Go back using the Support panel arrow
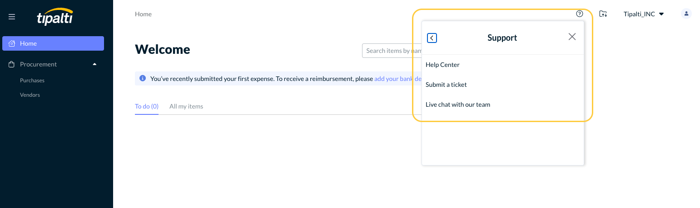The image size is (700, 208). click(432, 38)
